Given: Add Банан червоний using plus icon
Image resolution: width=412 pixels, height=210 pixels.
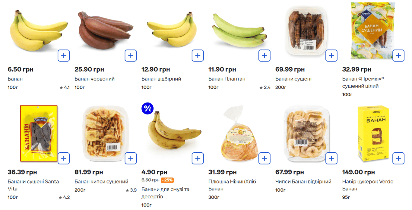Looking at the screenshot, I should coord(131,56).
